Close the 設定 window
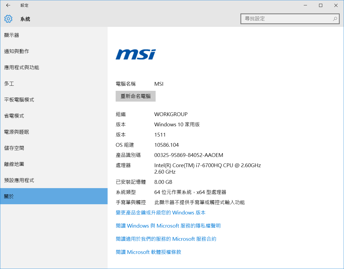Viewport: 344px width, 269px height. click(x=336, y=5)
